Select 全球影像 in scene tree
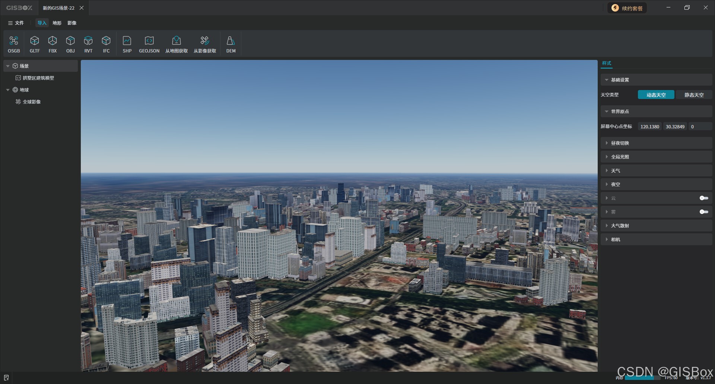 pos(32,102)
